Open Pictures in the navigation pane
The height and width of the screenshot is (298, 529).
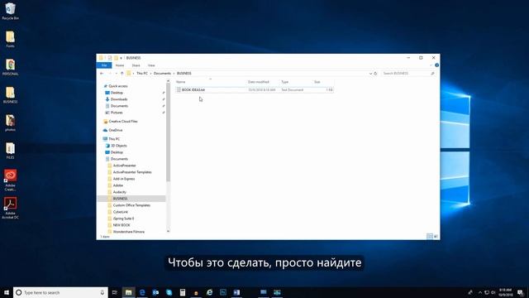tap(117, 113)
